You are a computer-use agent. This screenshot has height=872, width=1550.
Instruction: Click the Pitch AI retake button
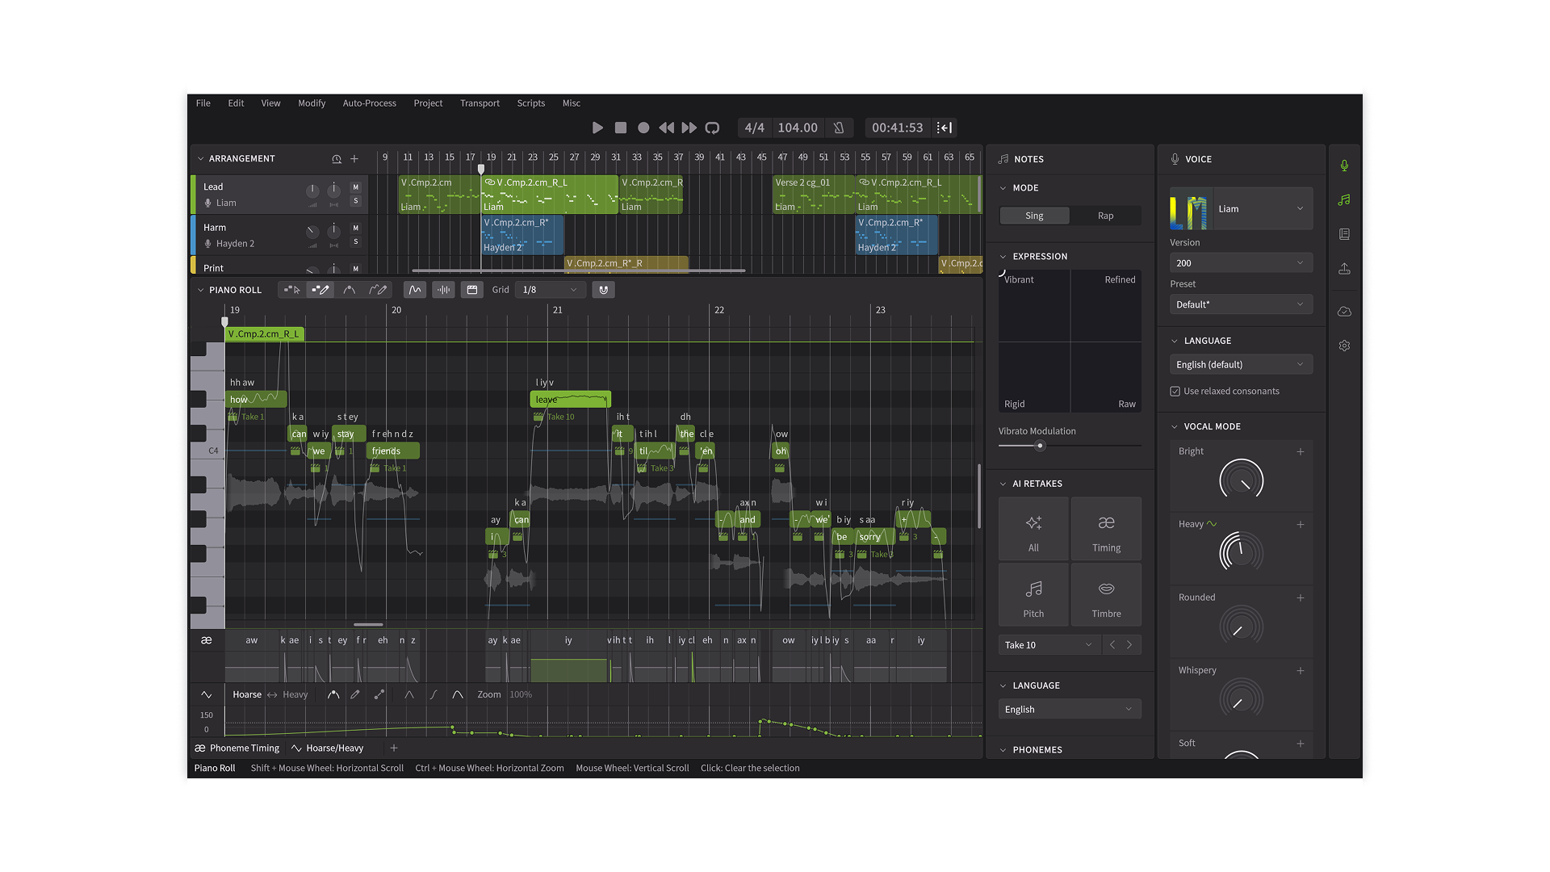(1033, 595)
